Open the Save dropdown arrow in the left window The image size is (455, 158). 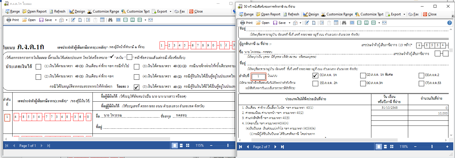pos(56,20)
